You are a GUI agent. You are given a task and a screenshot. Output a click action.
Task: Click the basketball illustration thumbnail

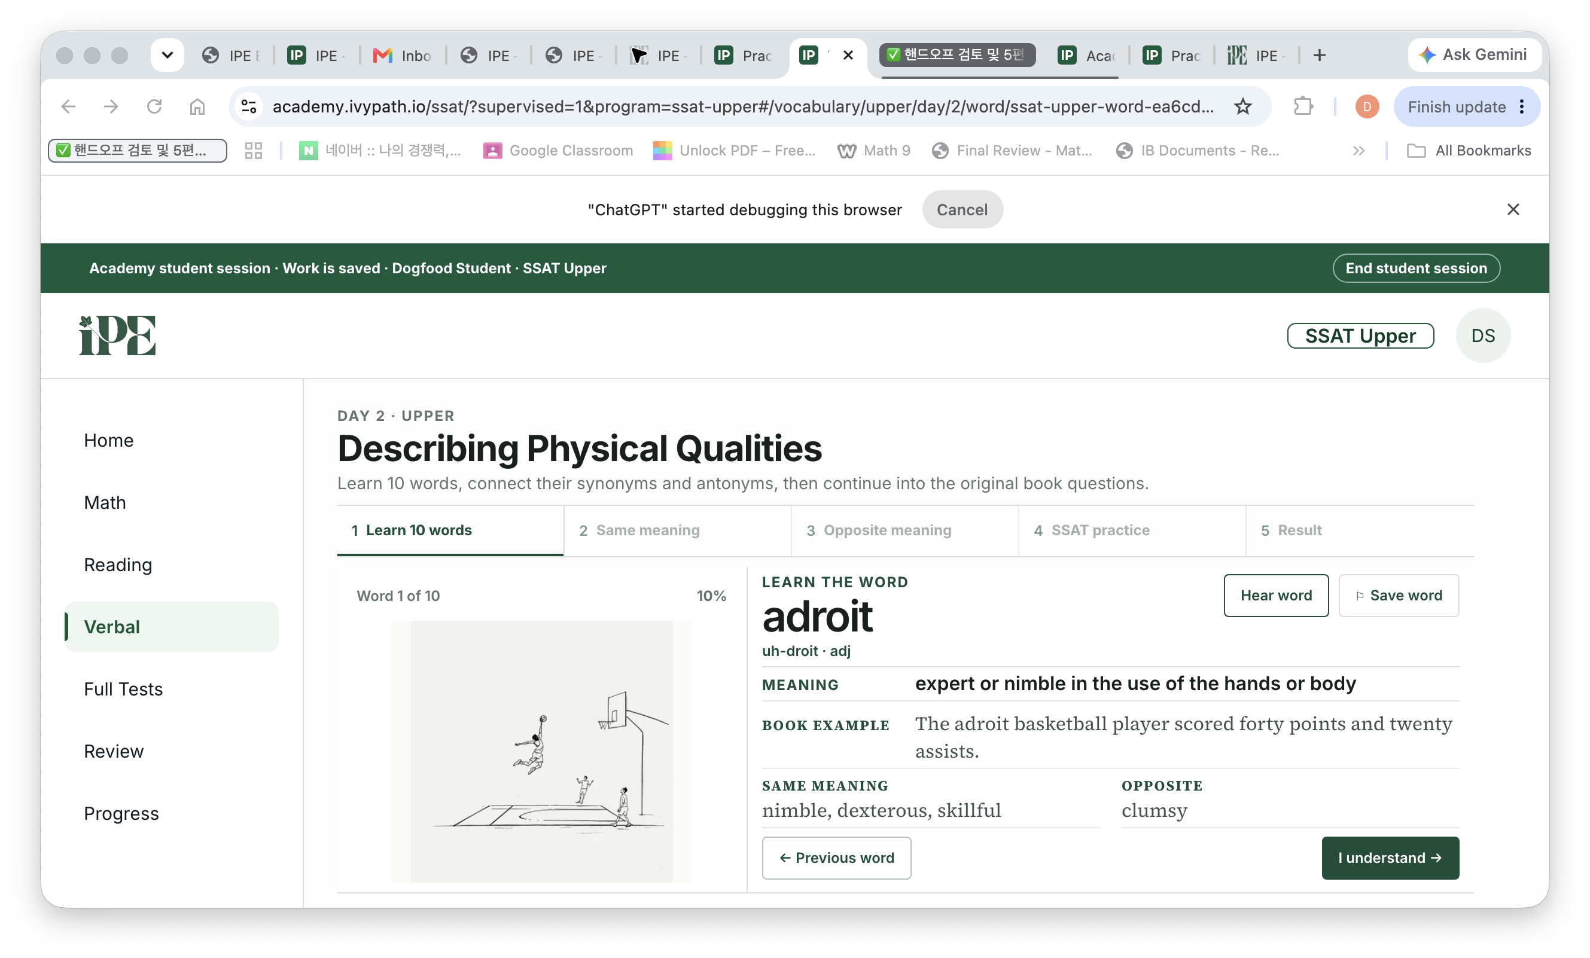click(x=541, y=751)
